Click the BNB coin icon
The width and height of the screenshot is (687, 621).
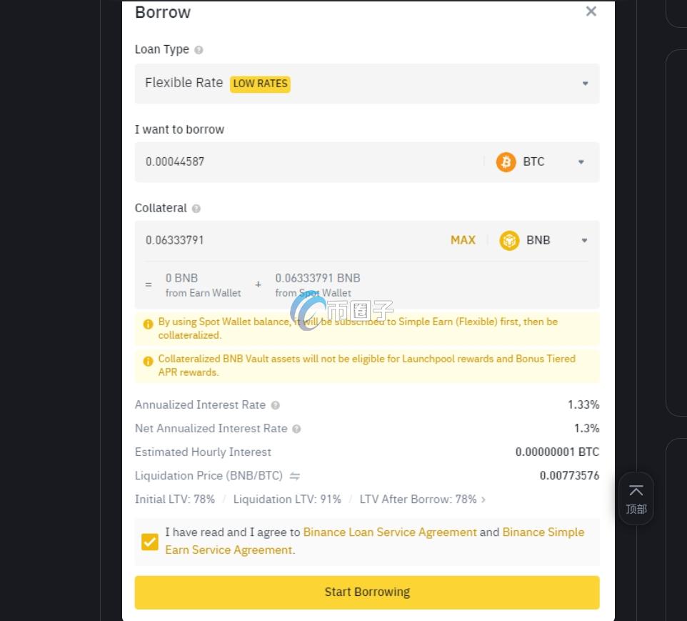pyautogui.click(x=509, y=241)
